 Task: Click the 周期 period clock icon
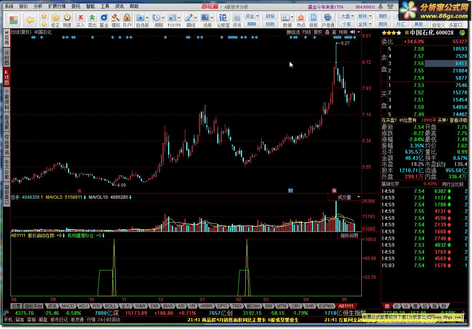pyautogui.click(x=156, y=17)
